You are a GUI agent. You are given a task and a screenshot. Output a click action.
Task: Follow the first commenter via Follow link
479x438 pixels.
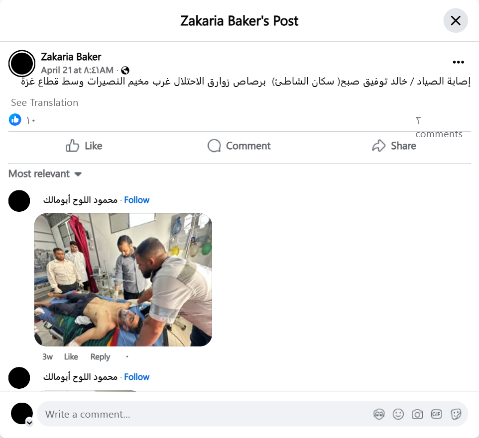pos(136,200)
